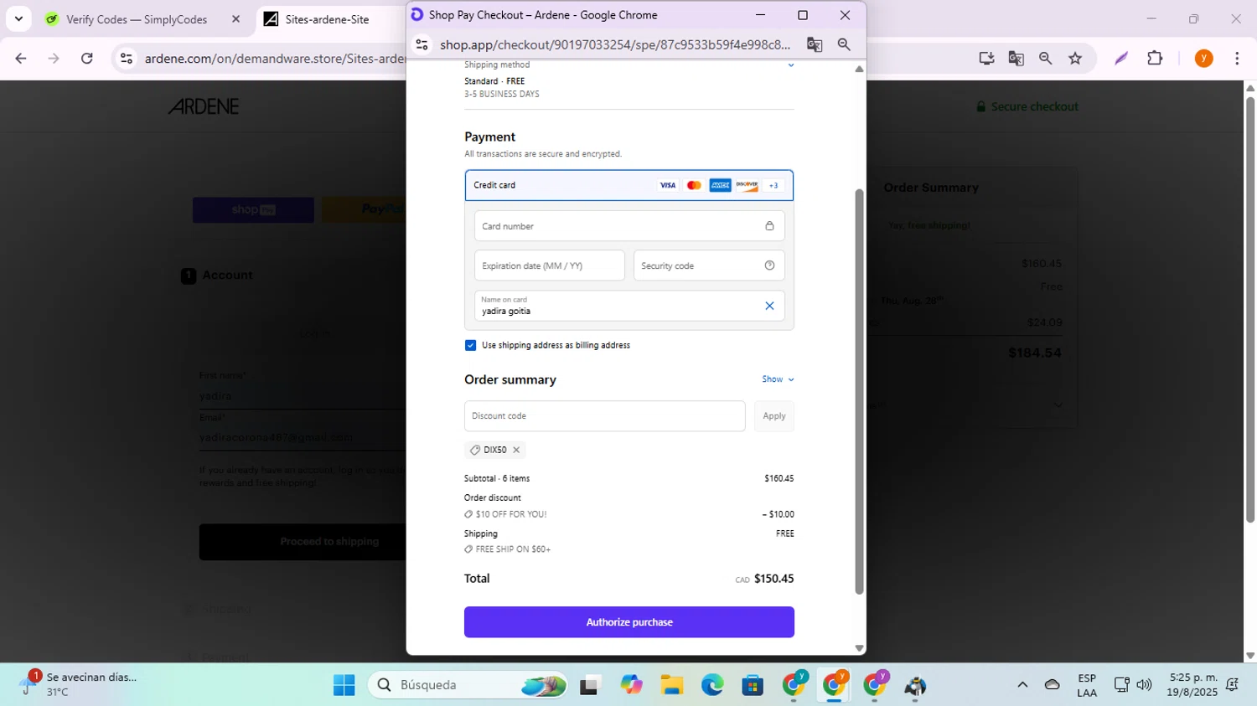Screen dimensions: 1257x706
Task: Click the zoom magnifier in main Chrome toolbar
Action: [x=1045, y=58]
